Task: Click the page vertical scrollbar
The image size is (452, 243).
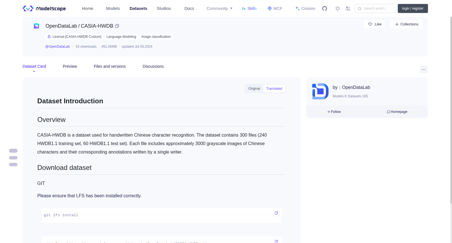Action: 451,110
